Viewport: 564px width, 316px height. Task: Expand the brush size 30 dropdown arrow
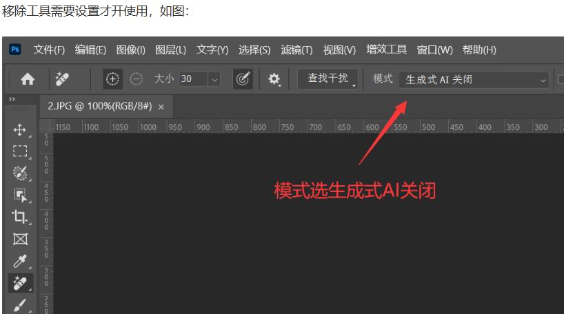(214, 80)
